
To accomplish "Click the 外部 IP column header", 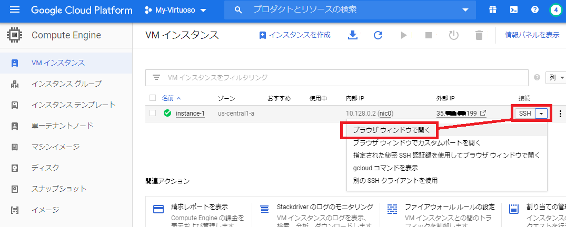I will click(445, 98).
